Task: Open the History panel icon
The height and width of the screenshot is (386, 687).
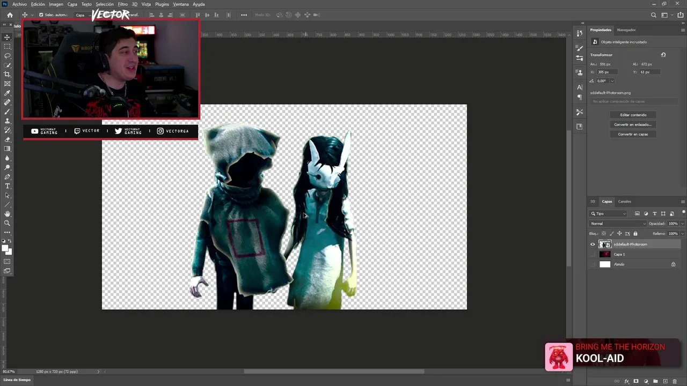Action: (579, 33)
